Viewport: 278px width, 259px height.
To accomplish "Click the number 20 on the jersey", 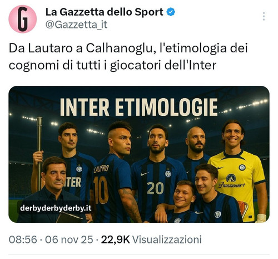I will [155, 188].
